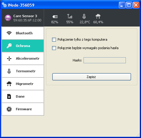Click the thermometer icon in header

(84, 16)
